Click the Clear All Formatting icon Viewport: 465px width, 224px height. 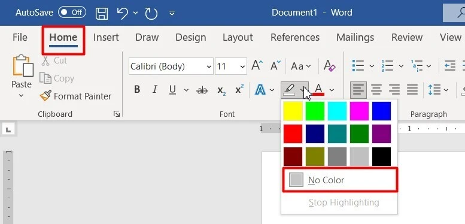(330, 66)
